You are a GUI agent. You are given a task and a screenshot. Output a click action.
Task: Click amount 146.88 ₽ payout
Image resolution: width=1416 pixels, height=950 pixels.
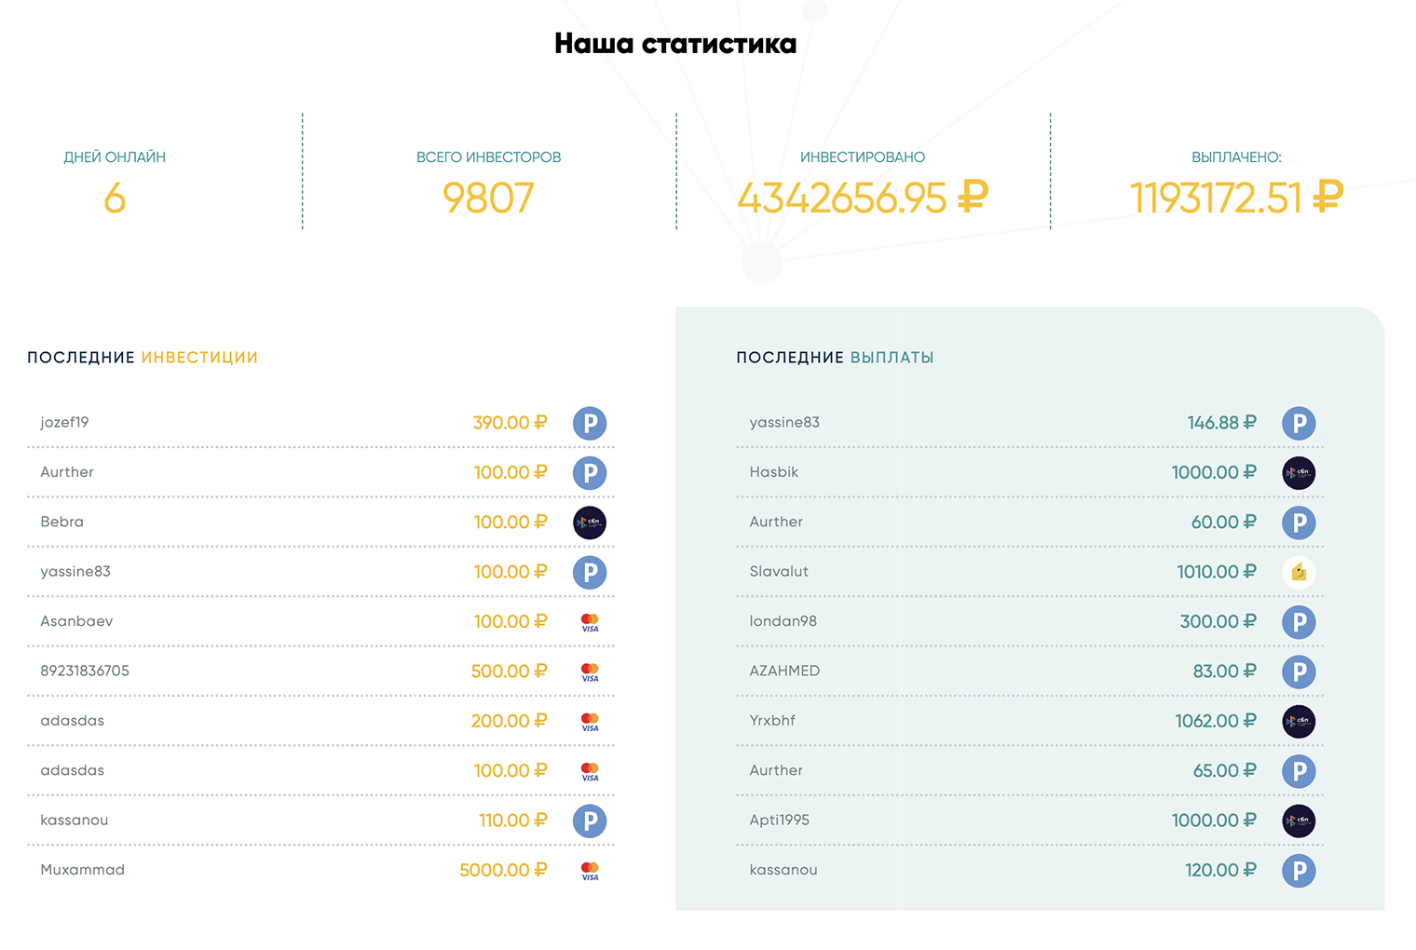tap(1222, 423)
